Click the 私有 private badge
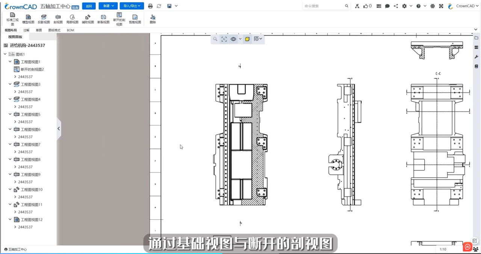 click(x=76, y=7)
